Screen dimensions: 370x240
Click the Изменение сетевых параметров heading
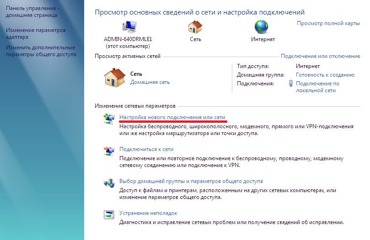click(x=135, y=106)
